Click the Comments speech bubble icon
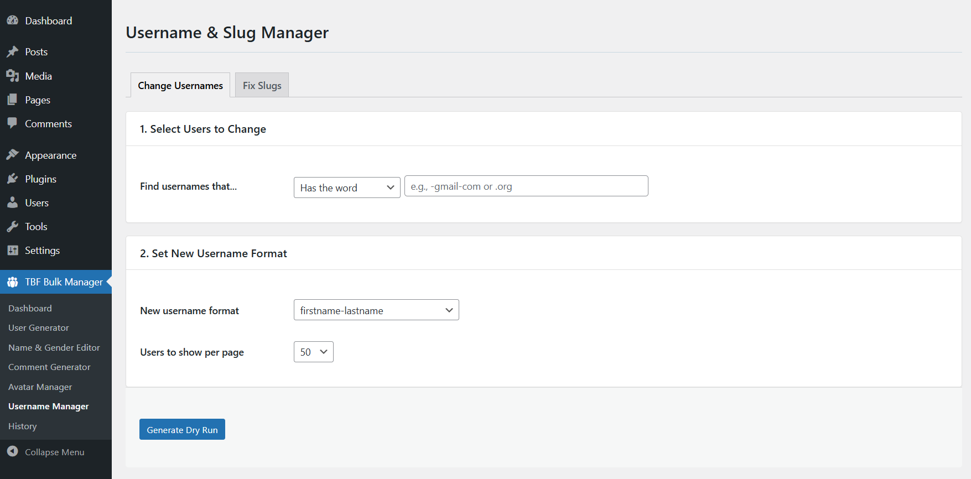 point(12,123)
